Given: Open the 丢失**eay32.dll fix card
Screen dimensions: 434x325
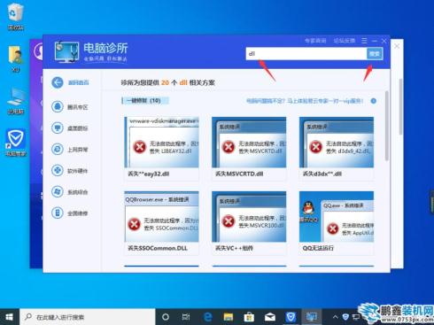Looking at the screenshot, I should coord(161,148).
